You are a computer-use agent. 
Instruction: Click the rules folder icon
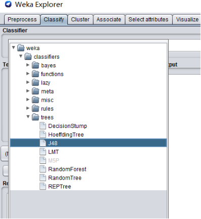35,108
